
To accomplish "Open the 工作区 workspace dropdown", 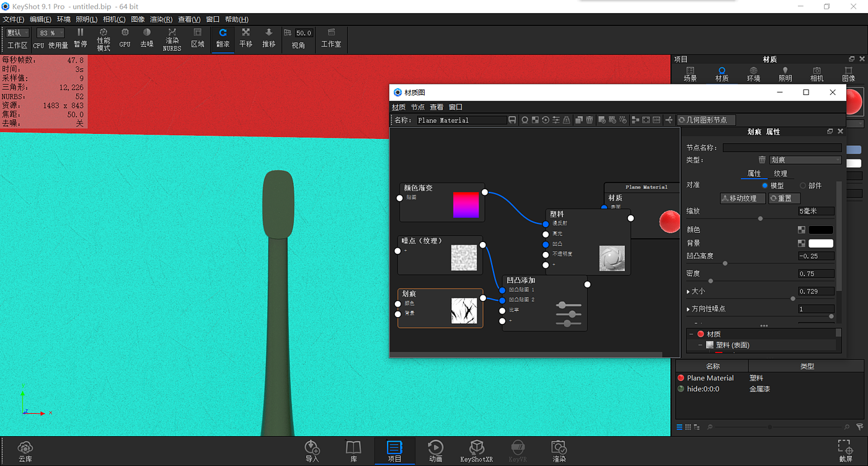I will point(17,33).
